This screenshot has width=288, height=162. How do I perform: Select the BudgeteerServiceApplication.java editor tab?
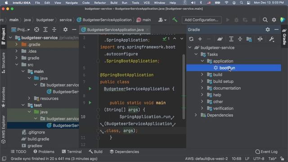click(x=115, y=30)
